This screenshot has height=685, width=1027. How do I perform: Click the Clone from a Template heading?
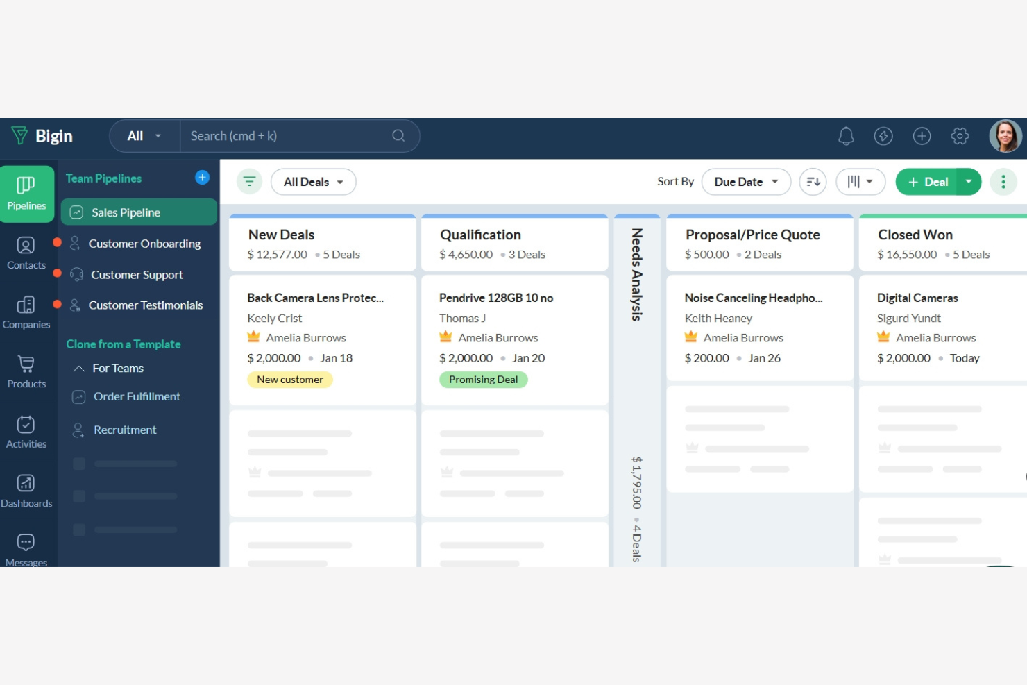pos(124,344)
